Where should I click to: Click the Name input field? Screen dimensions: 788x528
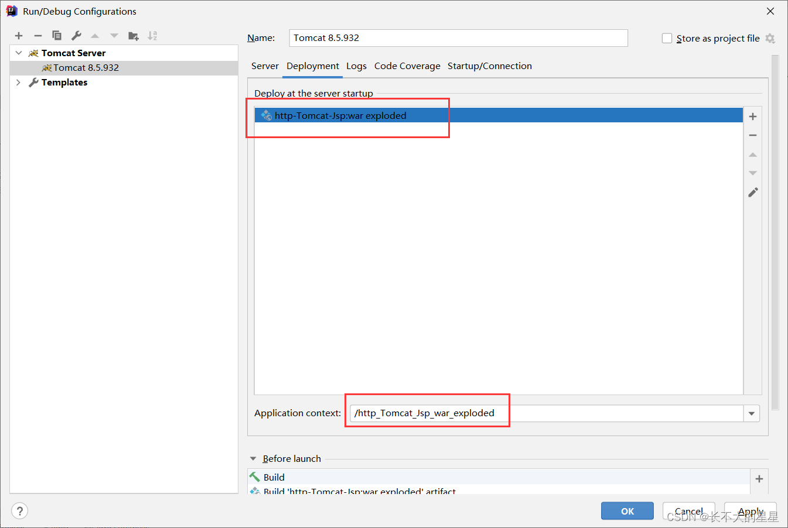[459, 38]
